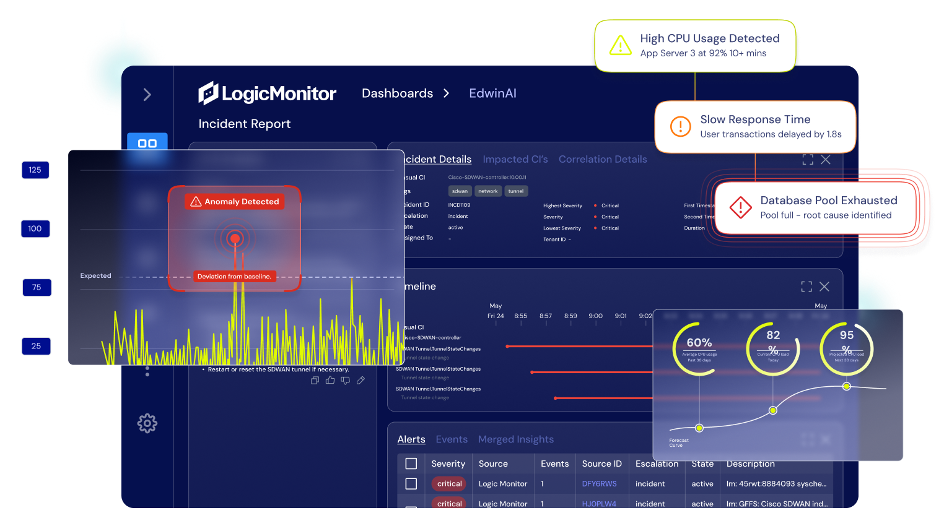Open the High CPU Usage Detected notification
Viewport: 944px width, 531px height.
point(695,46)
